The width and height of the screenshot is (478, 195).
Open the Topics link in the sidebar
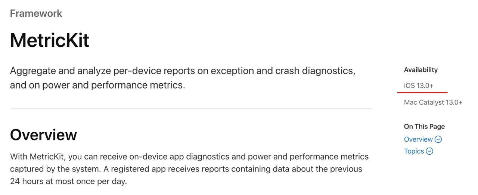414,151
